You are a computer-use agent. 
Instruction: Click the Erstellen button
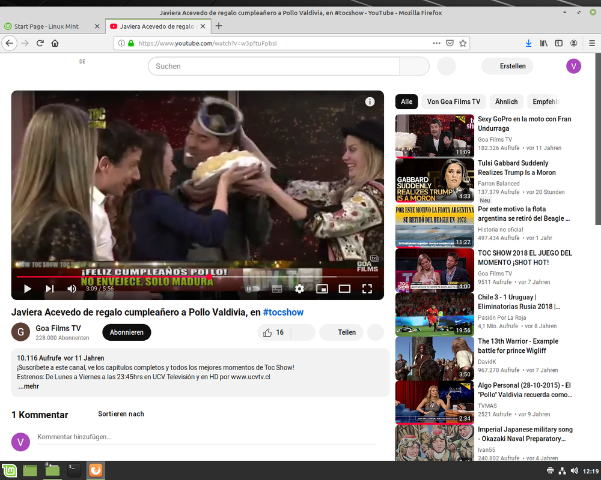[507, 66]
